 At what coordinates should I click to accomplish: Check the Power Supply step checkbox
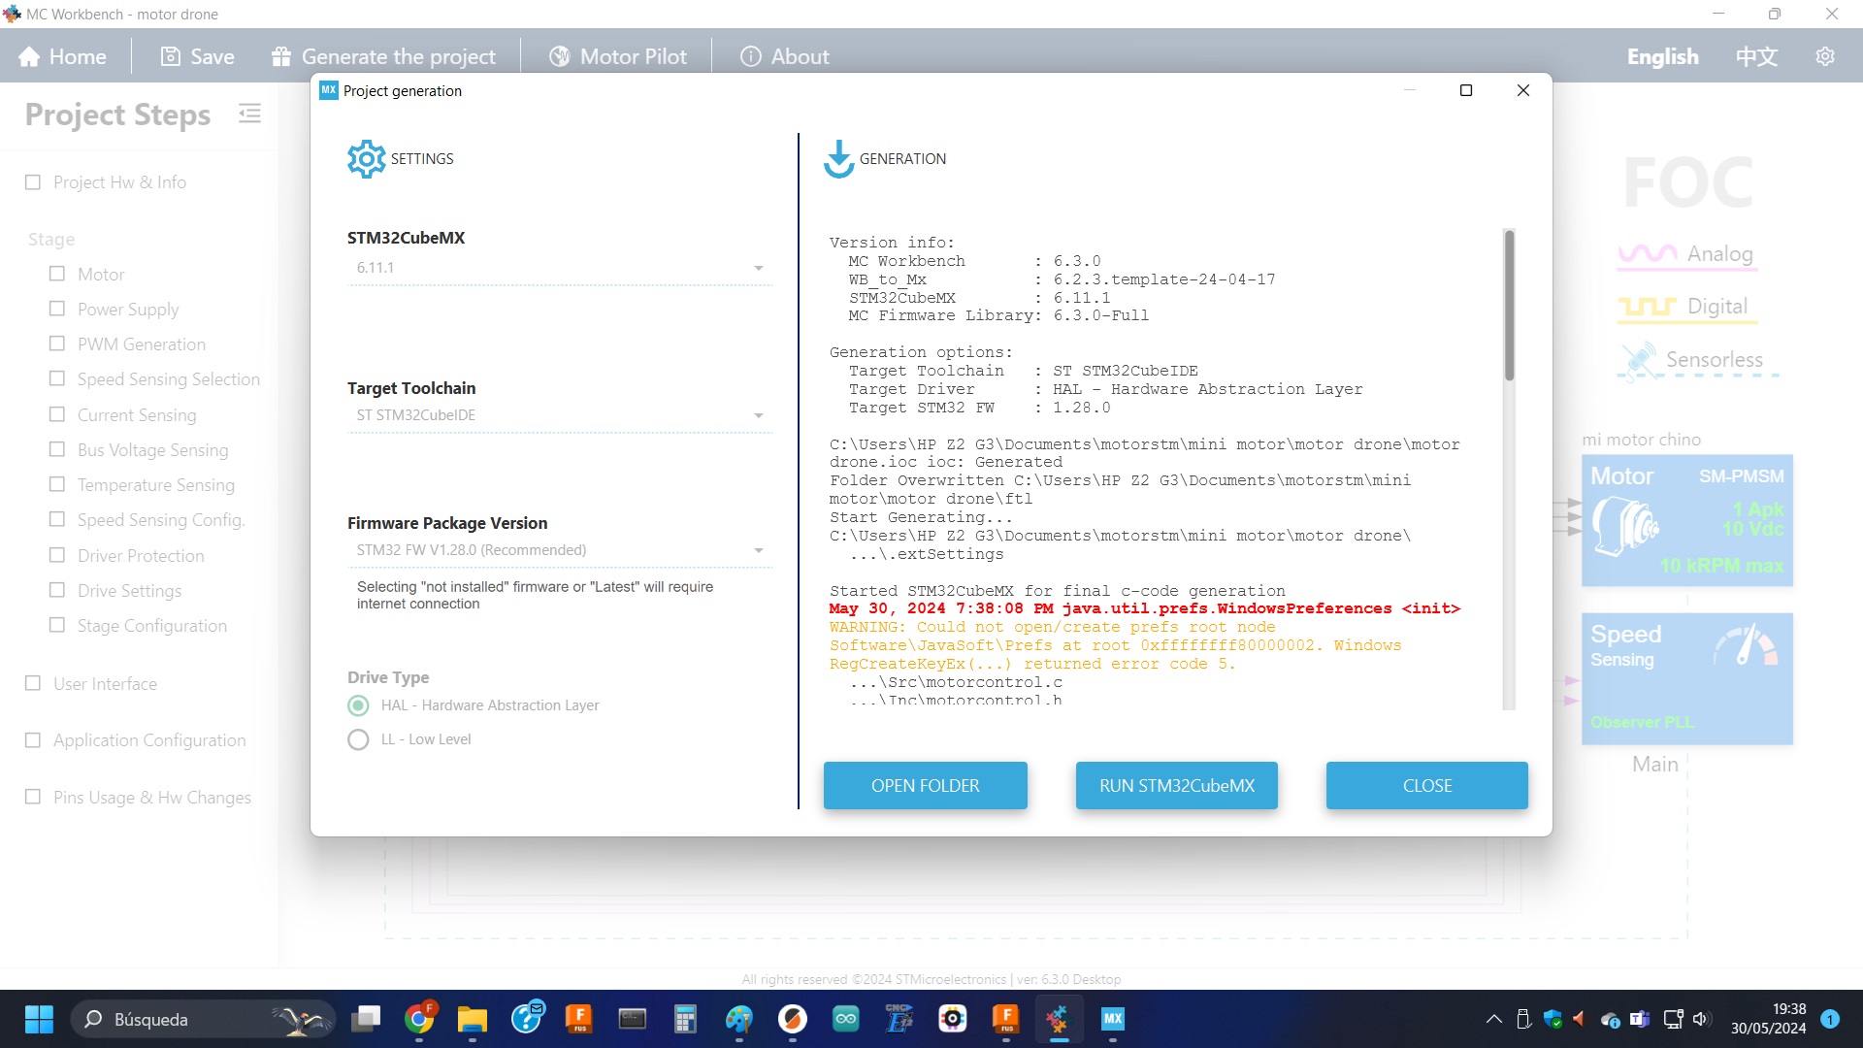tap(57, 309)
